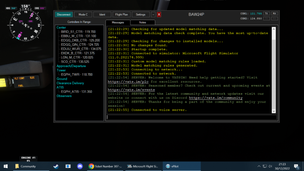Open the notification center icon

(x=296, y=166)
